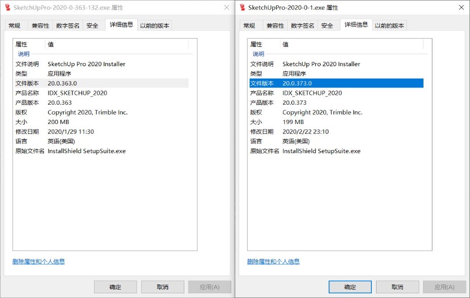470x298 pixels.
Task: Select file version 20.0.363.0 row
Action: pyautogui.click(x=102, y=83)
